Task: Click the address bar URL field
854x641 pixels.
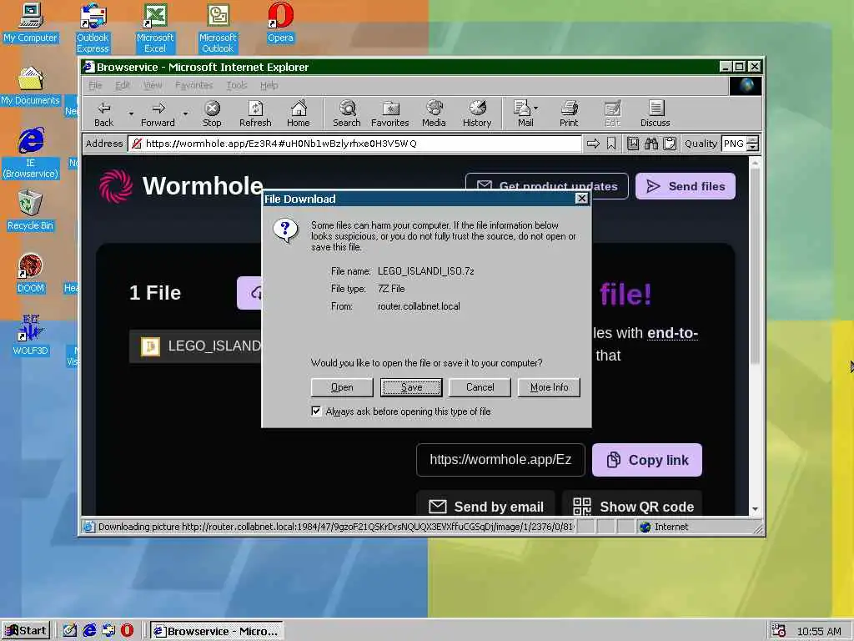Action: (x=354, y=144)
